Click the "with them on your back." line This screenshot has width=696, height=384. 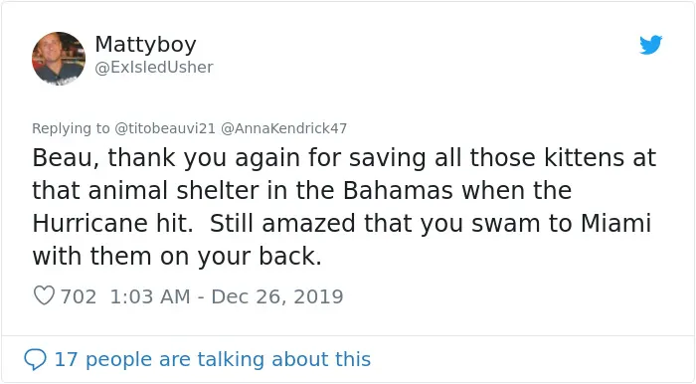[177, 256]
